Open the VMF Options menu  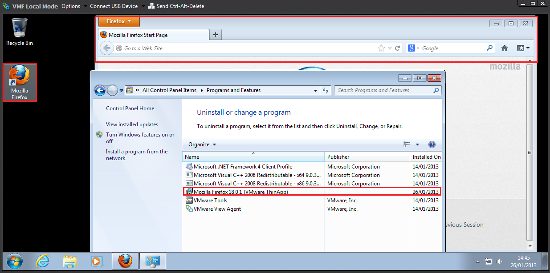71,6
